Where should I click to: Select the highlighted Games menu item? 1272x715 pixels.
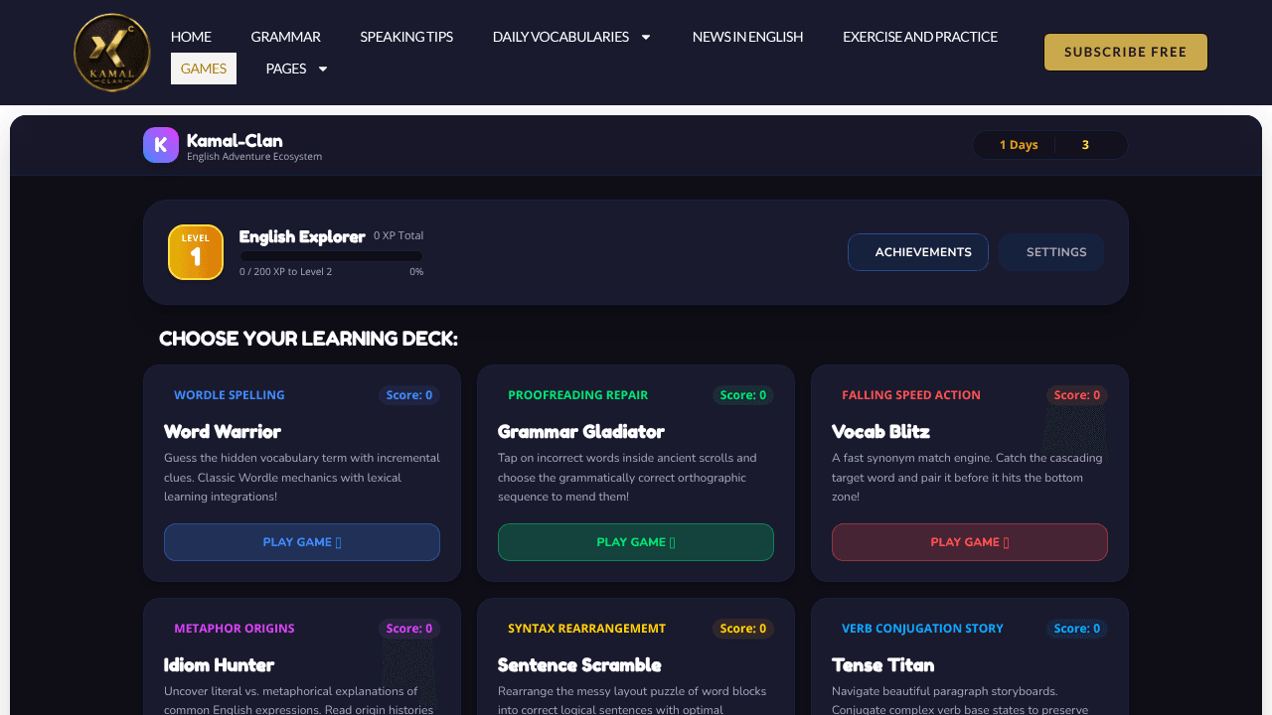[x=204, y=69]
